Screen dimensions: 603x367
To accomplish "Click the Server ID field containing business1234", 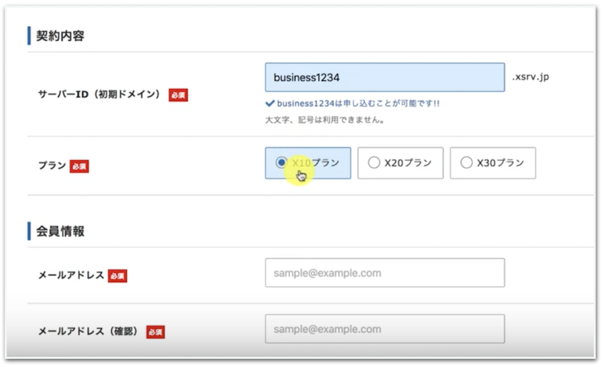I will click(x=385, y=78).
